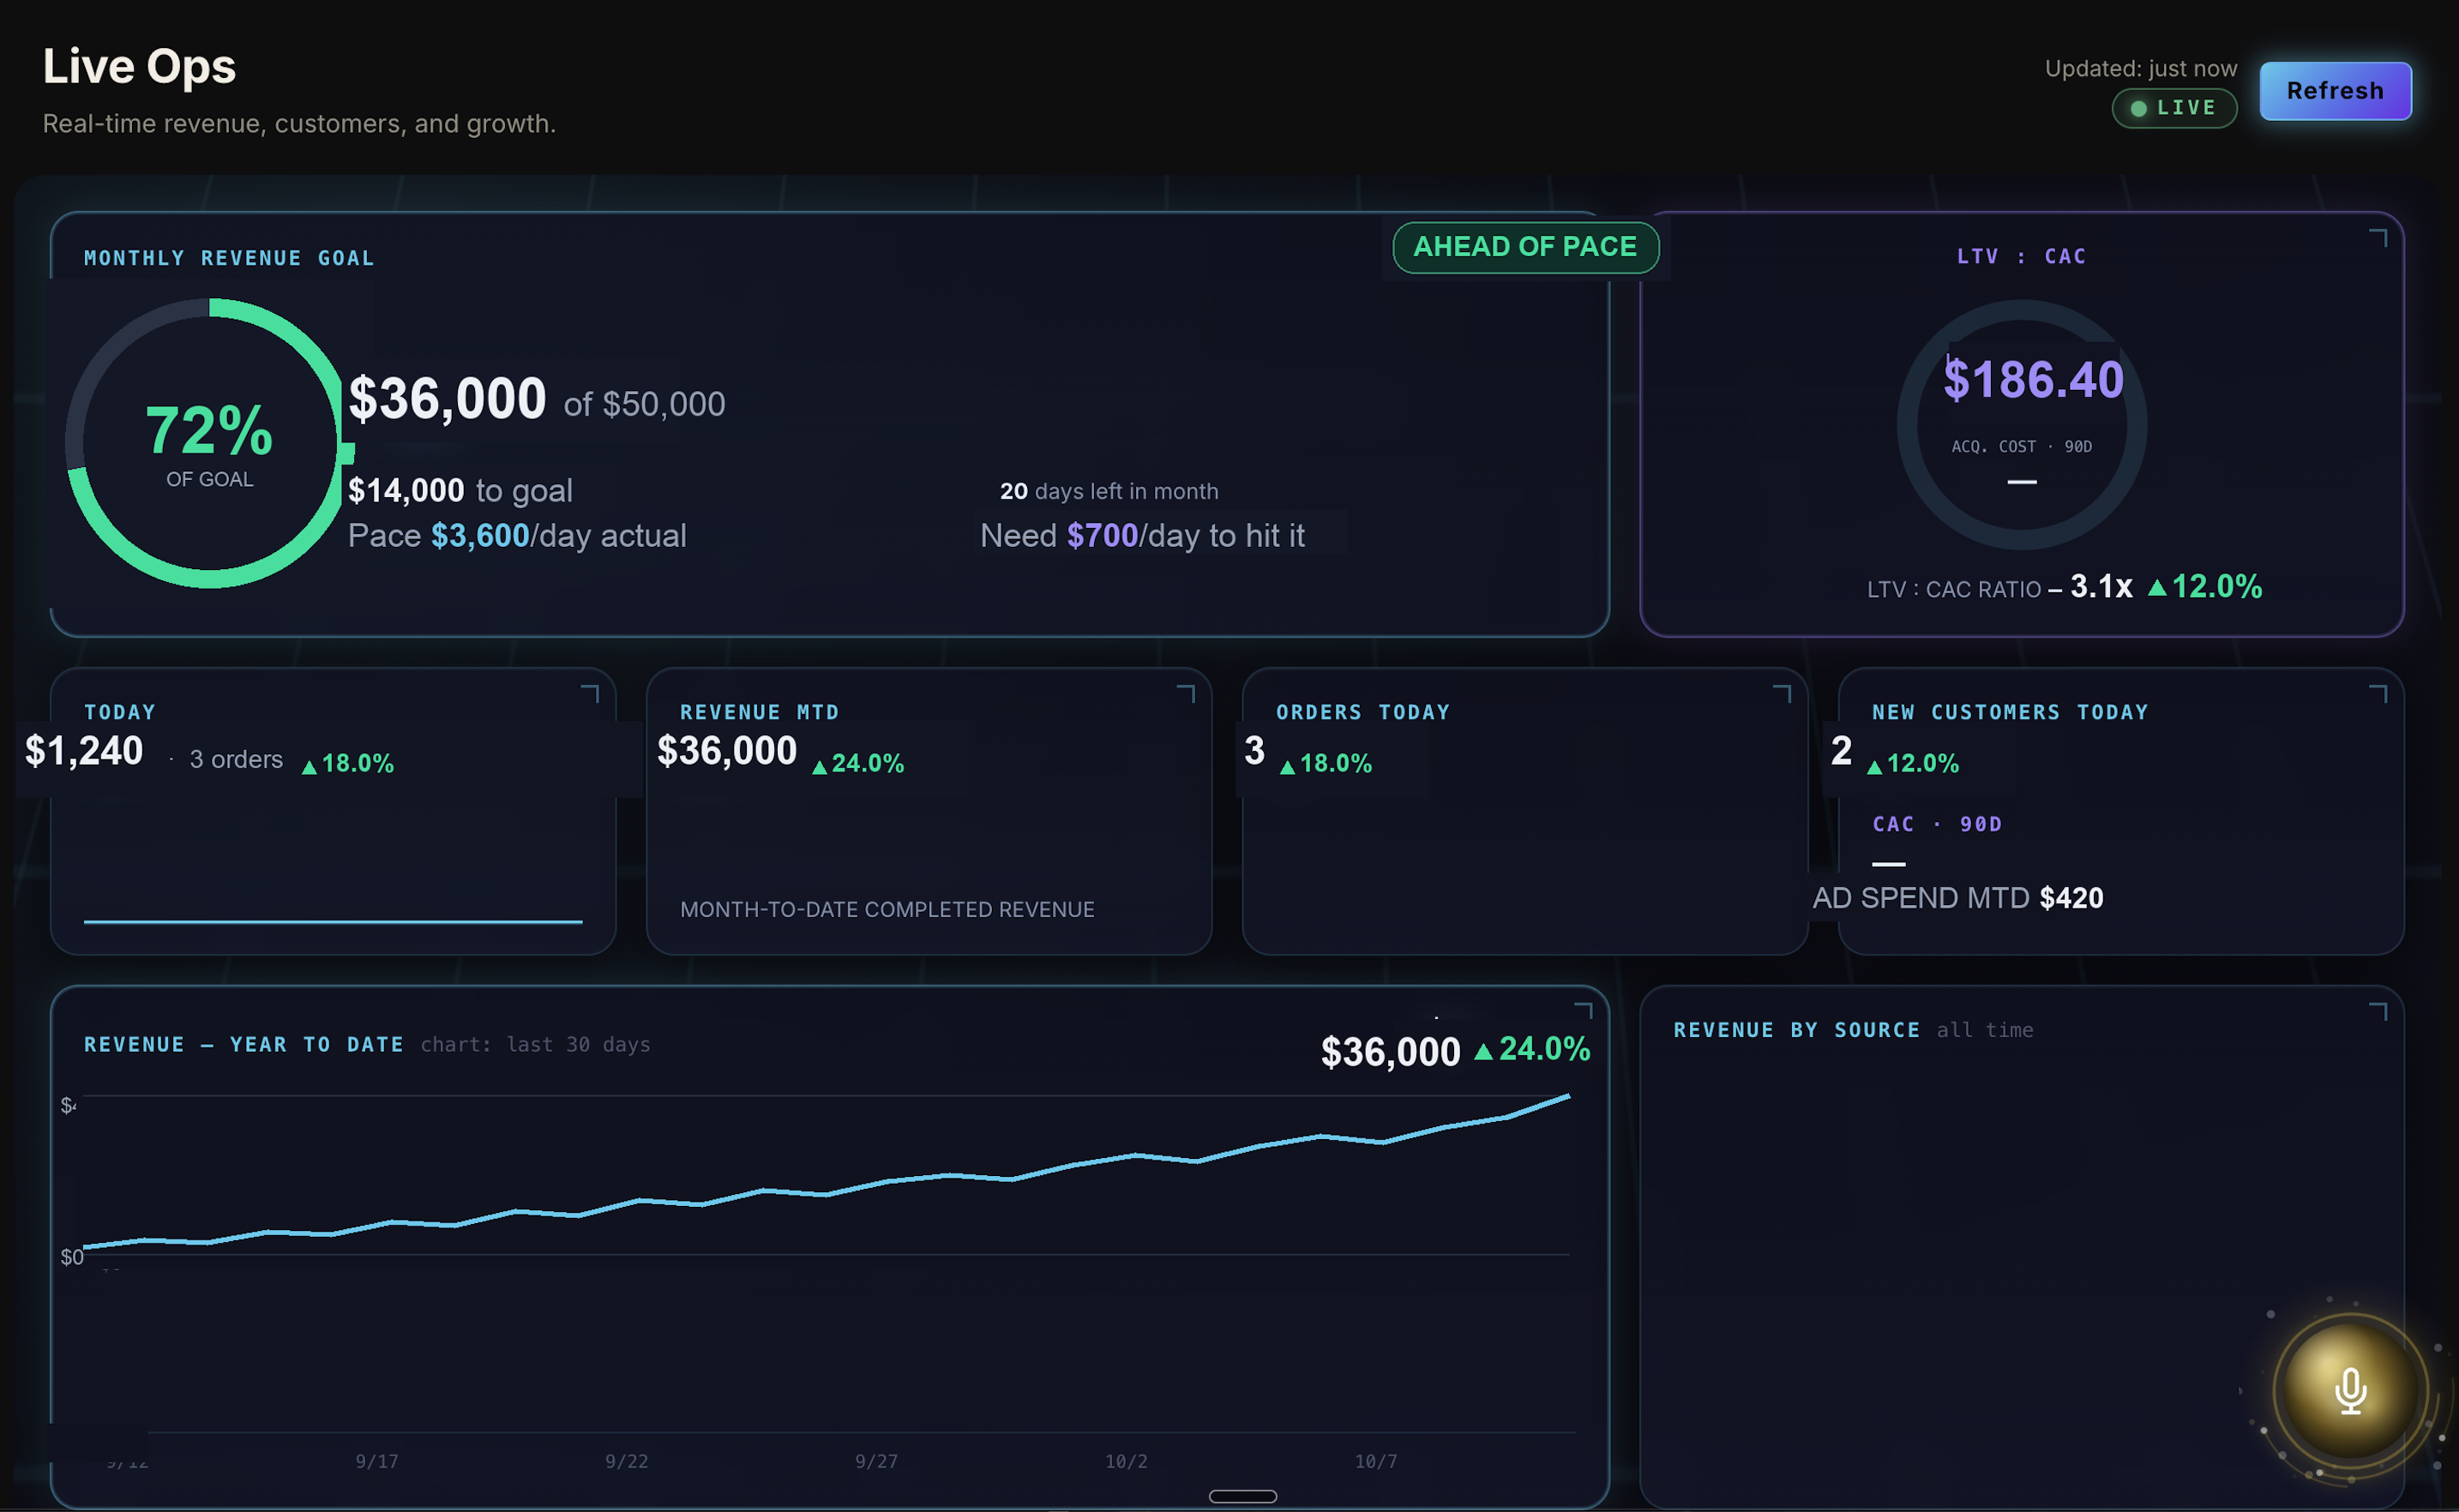The height and width of the screenshot is (1512, 2459).
Task: Click the 'MONTHLY REVENUE GOAL' heading
Action: point(229,258)
